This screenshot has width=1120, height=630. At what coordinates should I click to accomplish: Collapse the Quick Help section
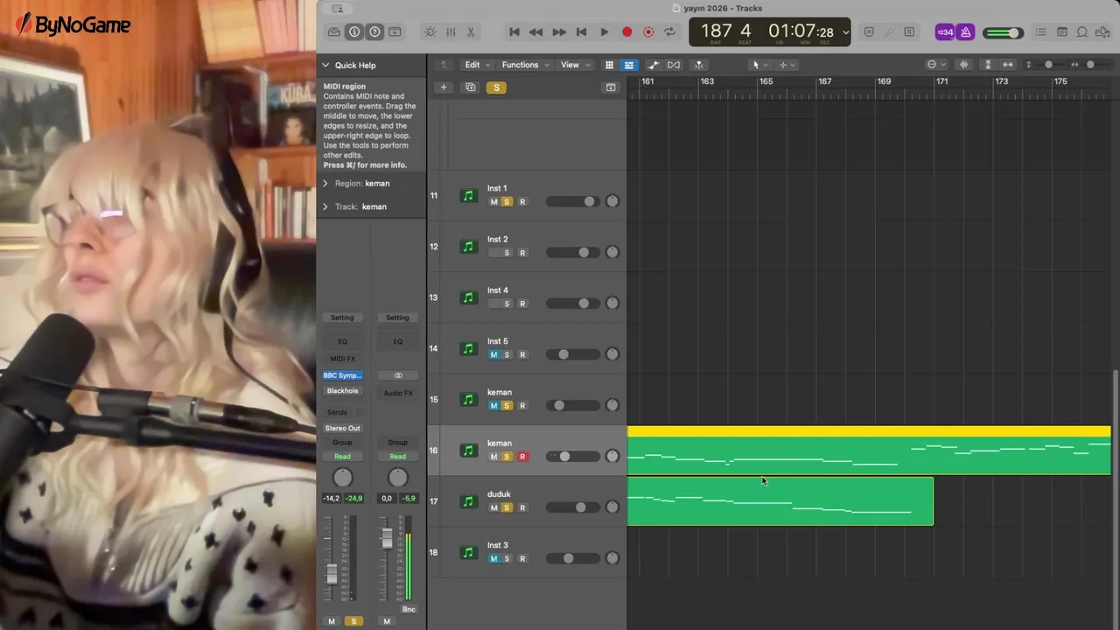pos(325,65)
